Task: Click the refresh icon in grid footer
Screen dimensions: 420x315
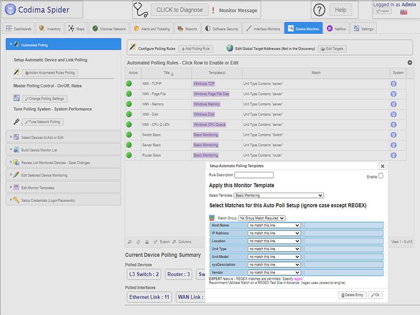Action: pyautogui.click(x=138, y=241)
